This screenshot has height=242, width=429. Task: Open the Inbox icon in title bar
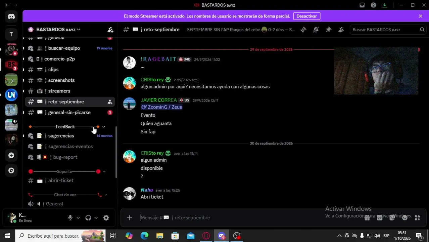pyautogui.click(x=362, y=5)
